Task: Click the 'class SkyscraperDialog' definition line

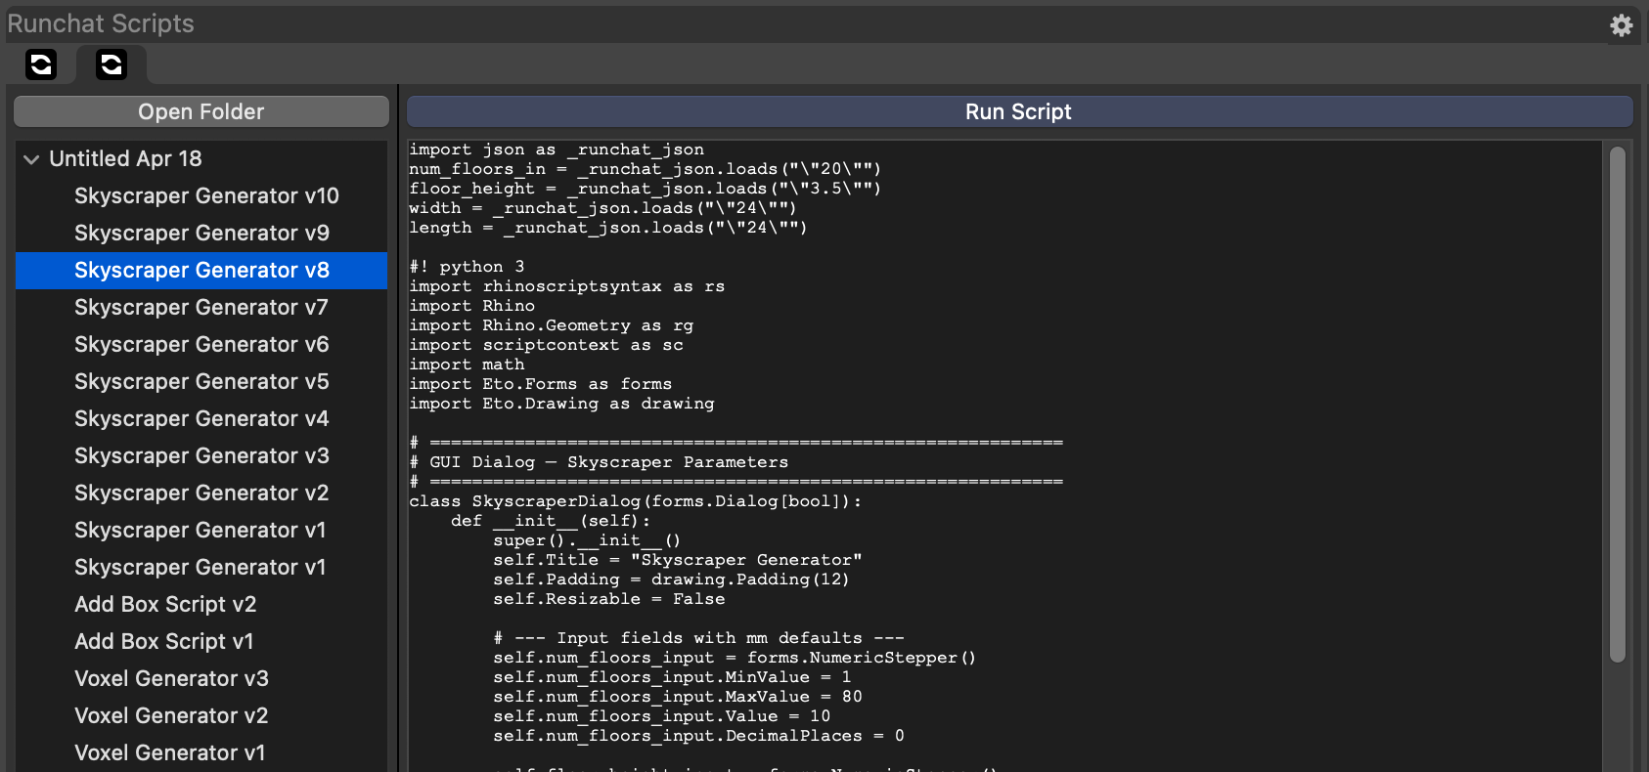Action: [636, 501]
